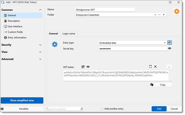Open JWT token ellipsis options button
The height and width of the screenshot is (115, 185).
pyautogui.click(x=169, y=67)
